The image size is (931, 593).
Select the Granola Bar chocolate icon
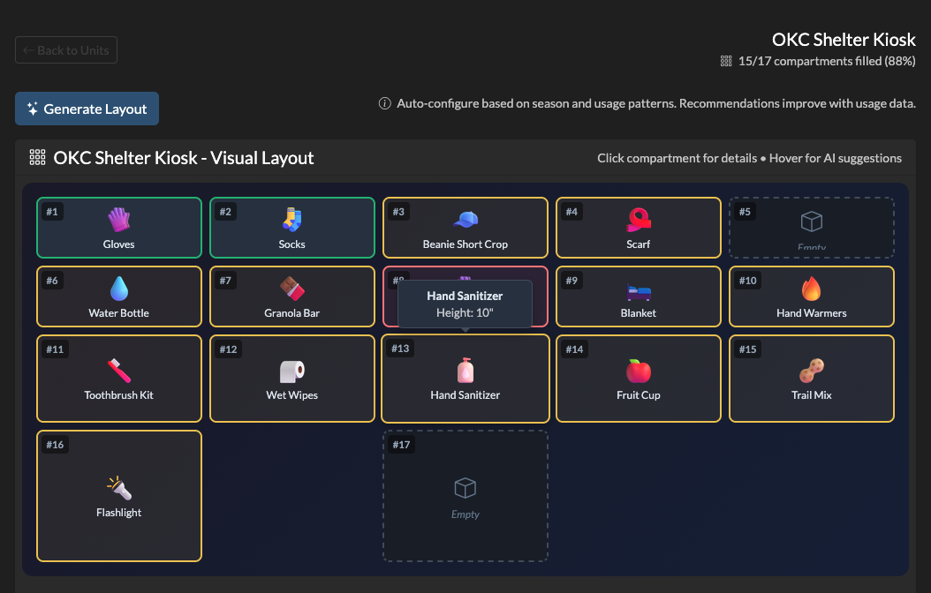(292, 289)
